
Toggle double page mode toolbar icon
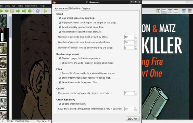pyautogui.click(x=184, y=11)
